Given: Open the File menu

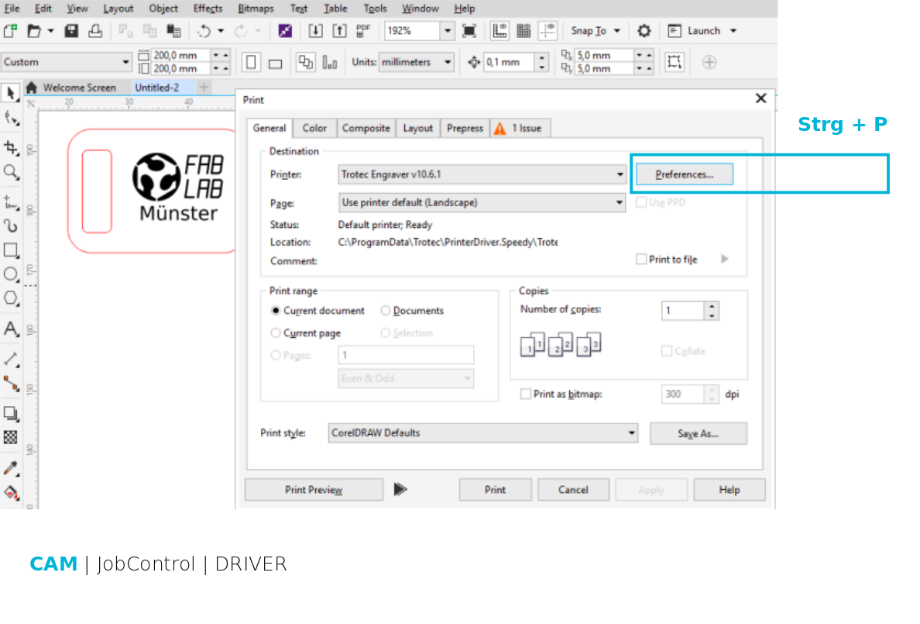Looking at the screenshot, I should coord(12,9).
